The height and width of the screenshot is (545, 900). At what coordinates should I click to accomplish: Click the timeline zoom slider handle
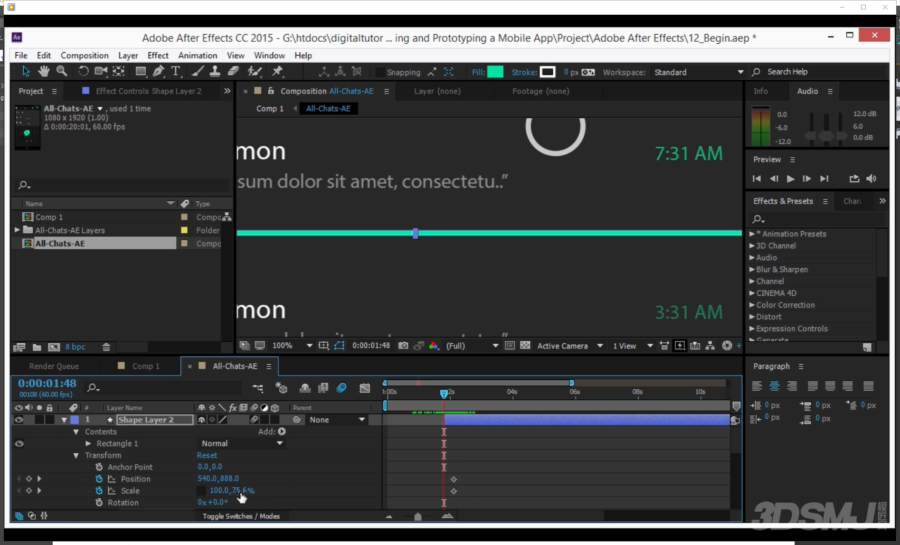418,517
